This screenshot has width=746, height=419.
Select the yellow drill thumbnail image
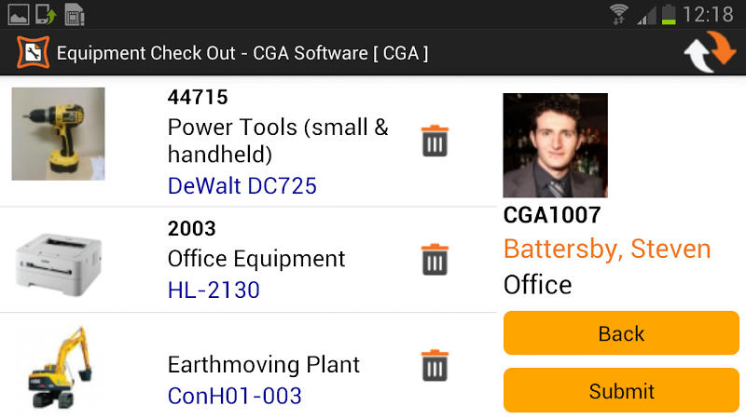click(x=58, y=133)
